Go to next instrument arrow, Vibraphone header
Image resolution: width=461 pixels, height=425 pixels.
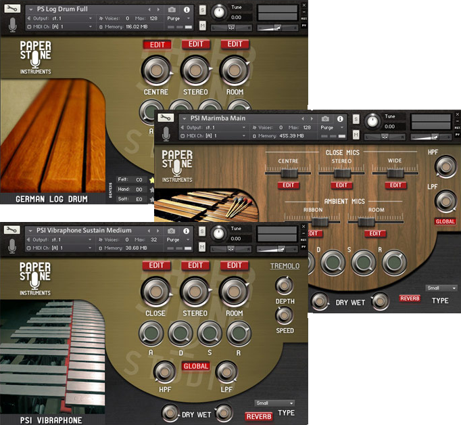click(x=158, y=231)
